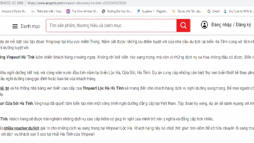Open the Amazon | Piston bookmark
The height and width of the screenshot is (143, 254).
[x=14, y=11]
